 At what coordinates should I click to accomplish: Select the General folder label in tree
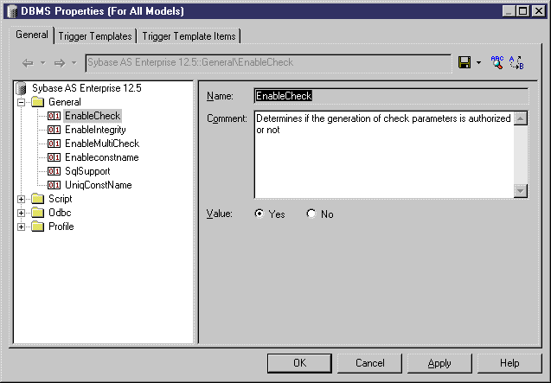point(65,102)
